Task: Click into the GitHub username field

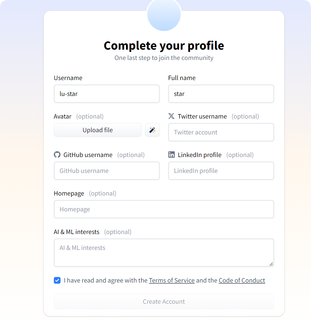Action: click(107, 171)
